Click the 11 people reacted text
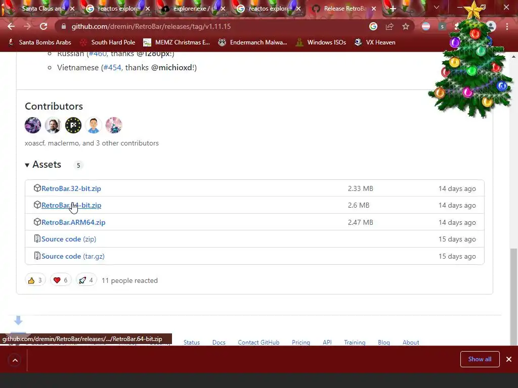The image size is (518, 388). (x=129, y=280)
